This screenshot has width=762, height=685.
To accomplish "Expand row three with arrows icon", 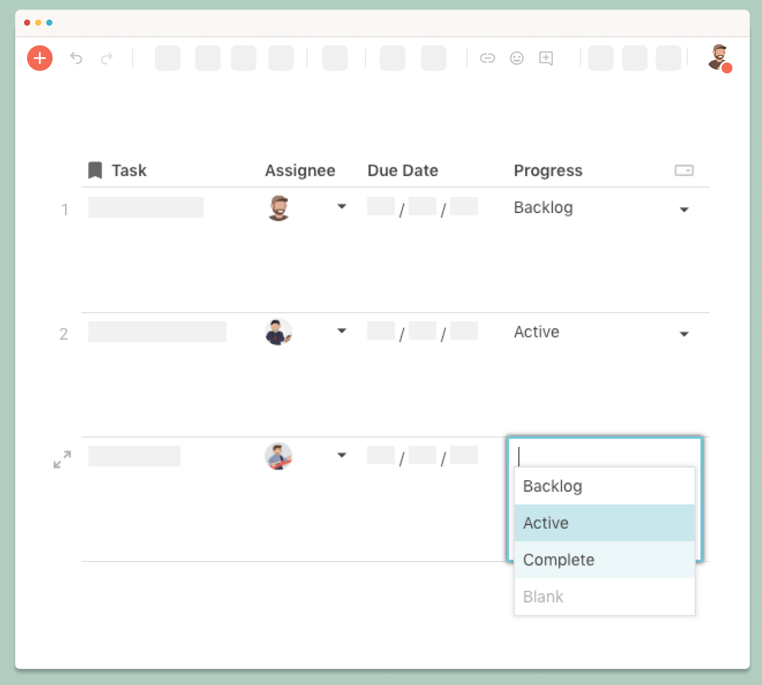I will pos(62,459).
